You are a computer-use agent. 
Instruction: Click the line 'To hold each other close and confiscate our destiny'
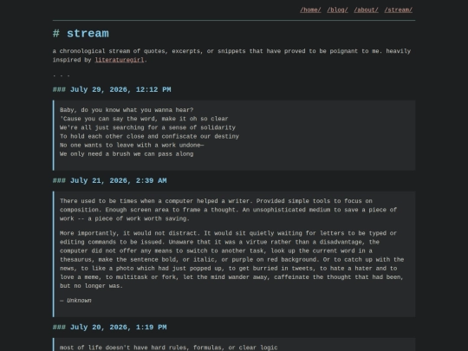(x=149, y=136)
